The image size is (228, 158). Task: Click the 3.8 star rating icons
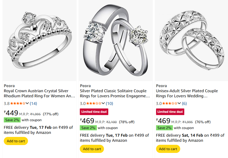[x=18, y=103]
